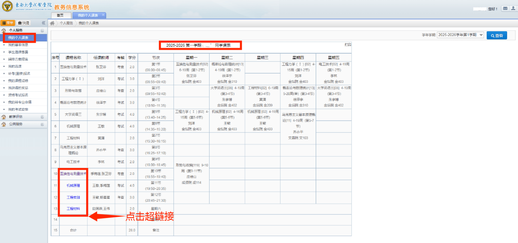Image resolution: width=518 pixels, height=243 pixels.
Task: Click the home icon in breadcrumb
Action: coord(52,23)
